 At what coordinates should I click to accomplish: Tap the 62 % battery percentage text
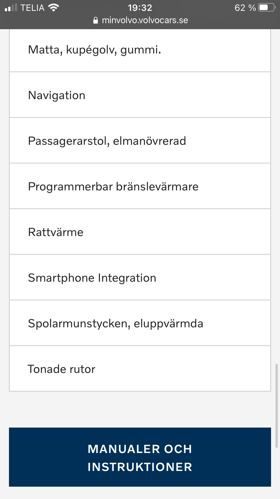point(245,7)
